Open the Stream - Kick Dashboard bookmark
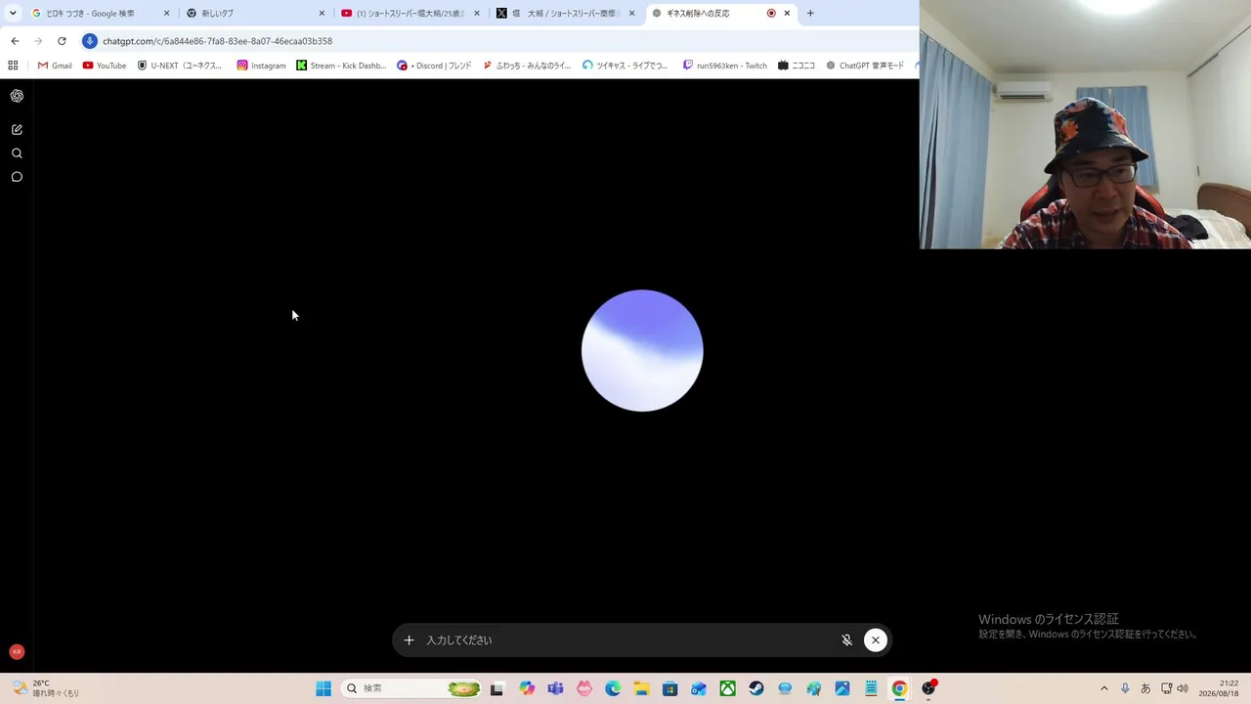Screen dimensions: 1251x704 tap(341, 66)
